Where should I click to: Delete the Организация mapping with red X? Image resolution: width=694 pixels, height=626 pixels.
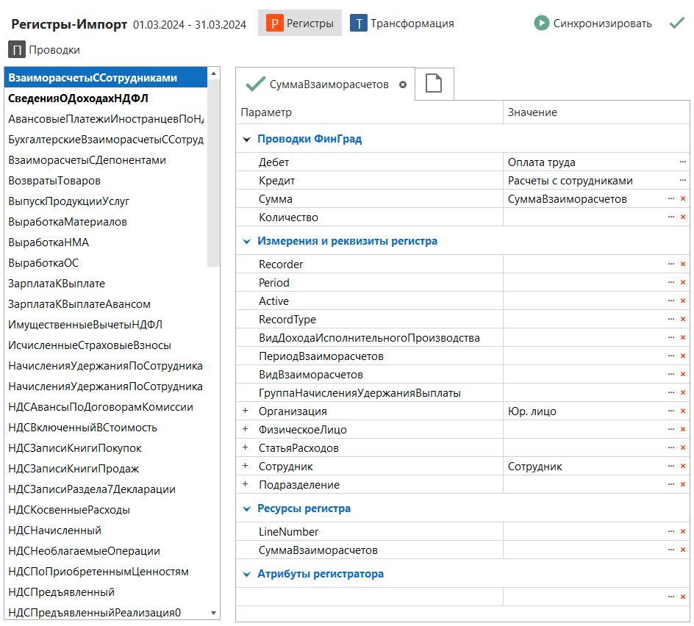coord(683,411)
